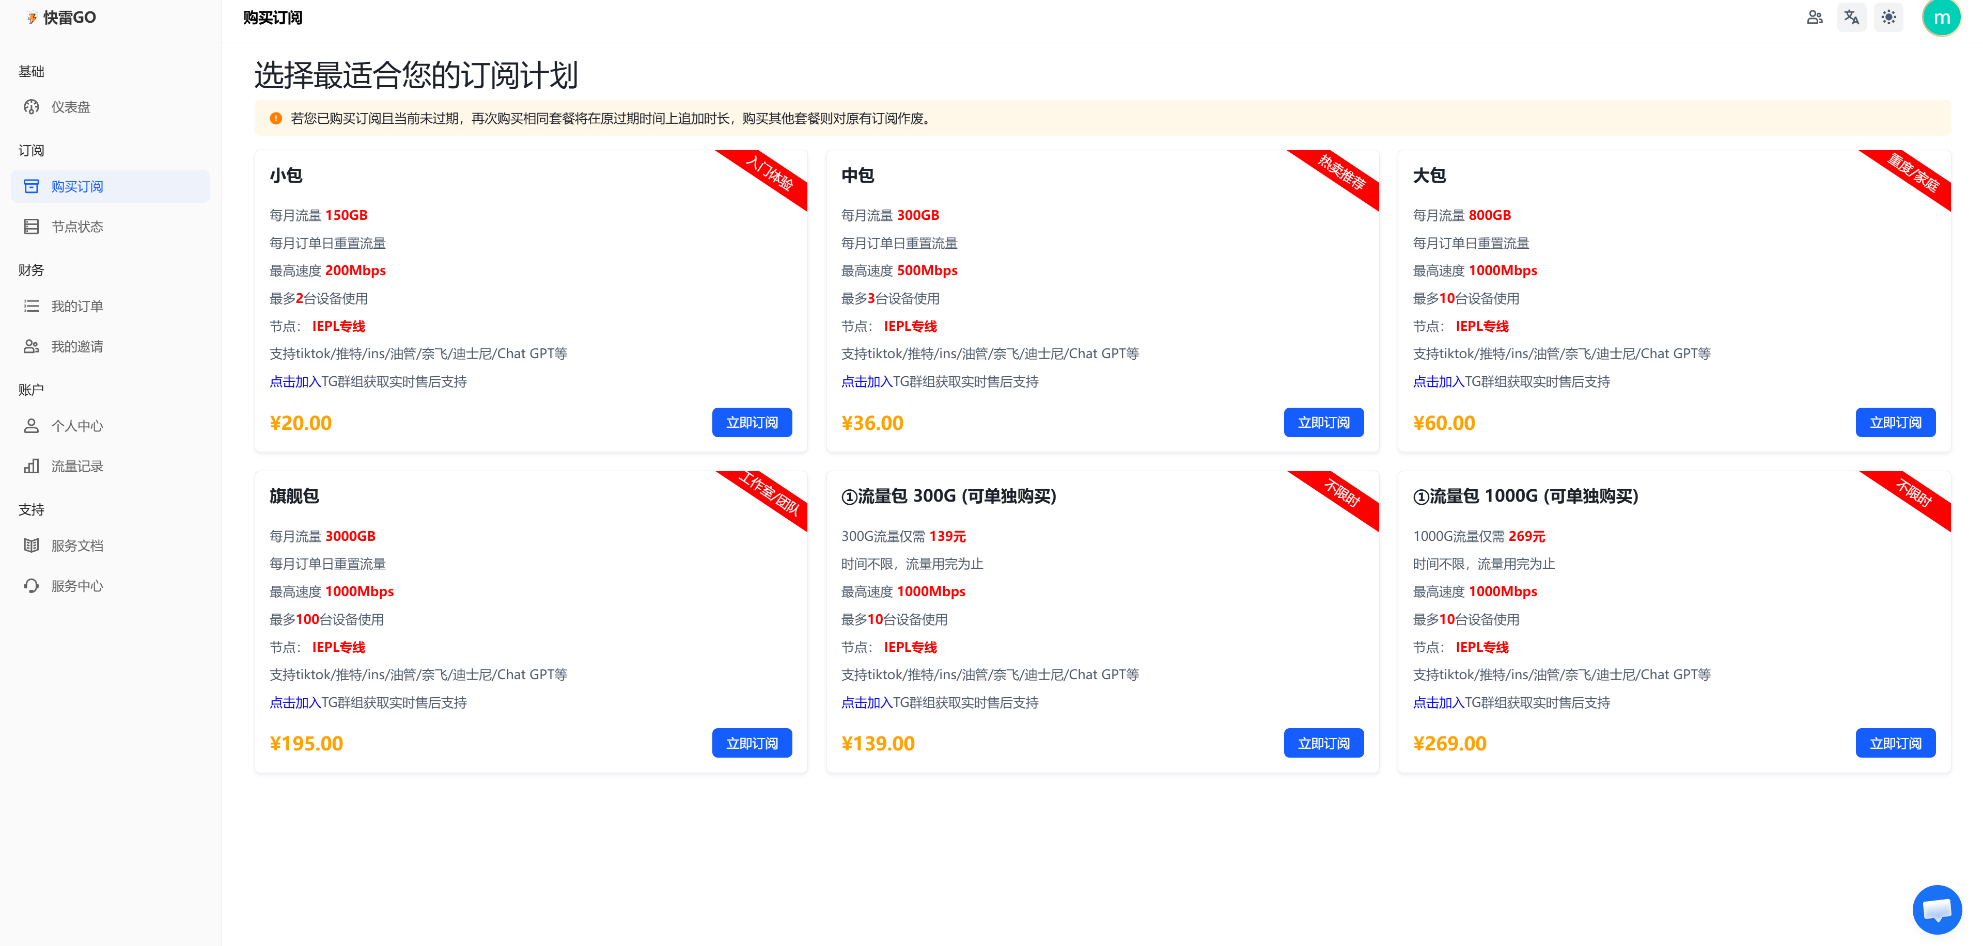1983x946 pixels.
Task: Open 我的订单 sidebar entry
Action: (x=110, y=306)
